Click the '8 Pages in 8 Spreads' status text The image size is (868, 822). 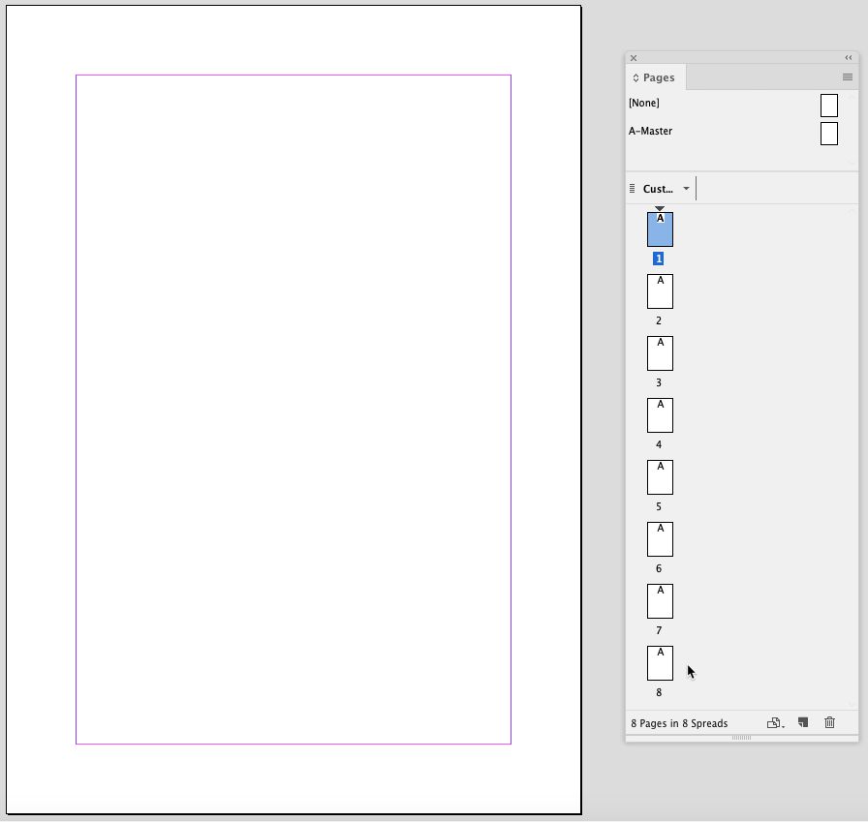pyautogui.click(x=679, y=723)
